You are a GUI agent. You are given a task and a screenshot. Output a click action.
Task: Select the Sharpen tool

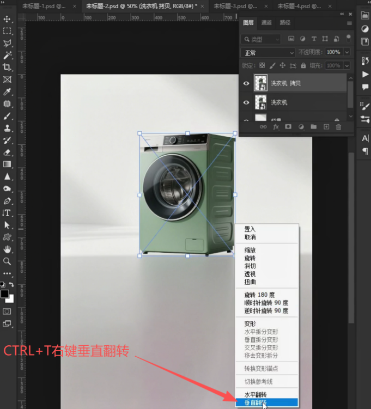(7, 176)
